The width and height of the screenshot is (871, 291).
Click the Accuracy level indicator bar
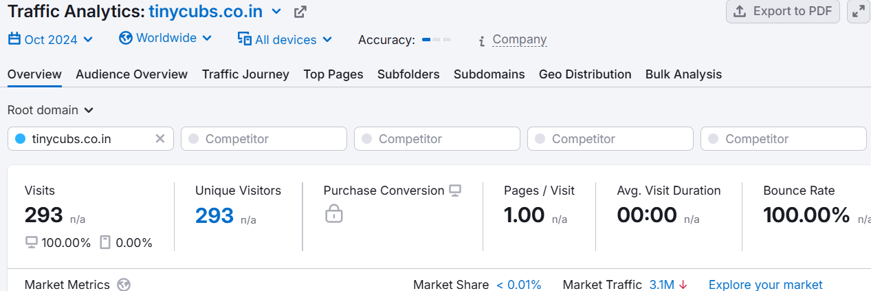pyautogui.click(x=437, y=40)
